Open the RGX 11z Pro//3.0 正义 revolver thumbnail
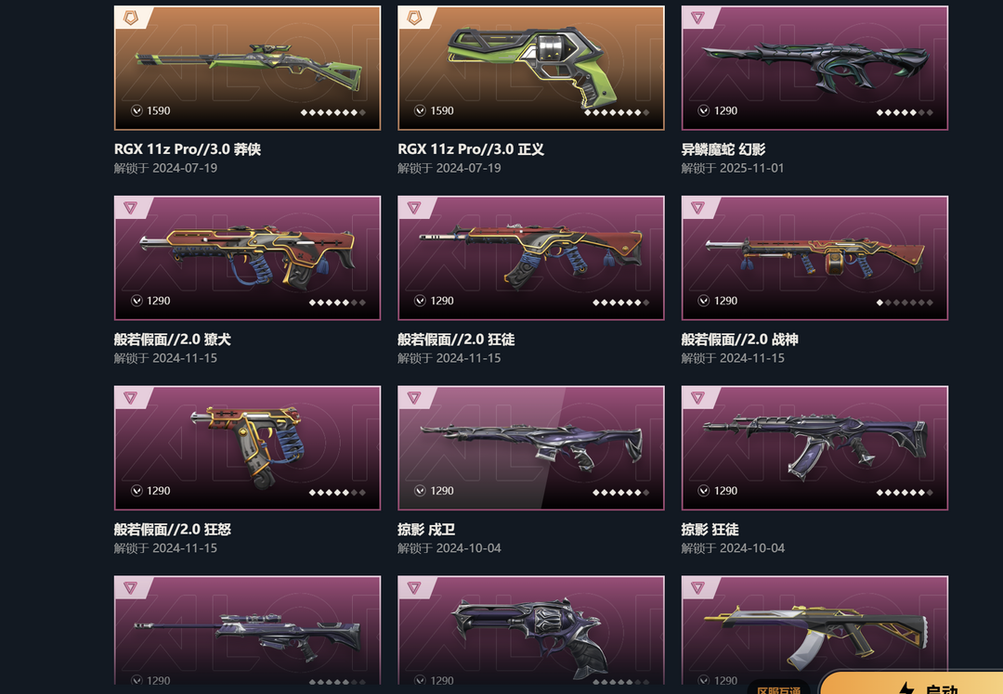Image resolution: width=1003 pixels, height=694 pixels. [531, 68]
